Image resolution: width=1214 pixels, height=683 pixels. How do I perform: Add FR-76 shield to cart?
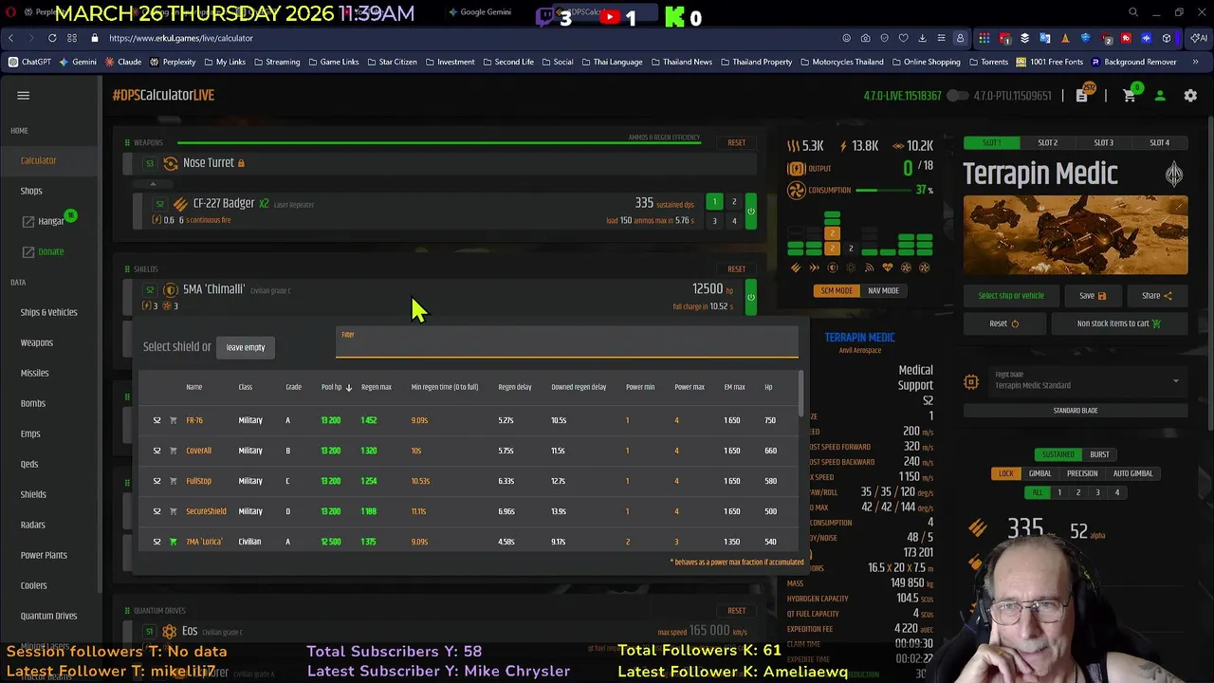pos(173,420)
